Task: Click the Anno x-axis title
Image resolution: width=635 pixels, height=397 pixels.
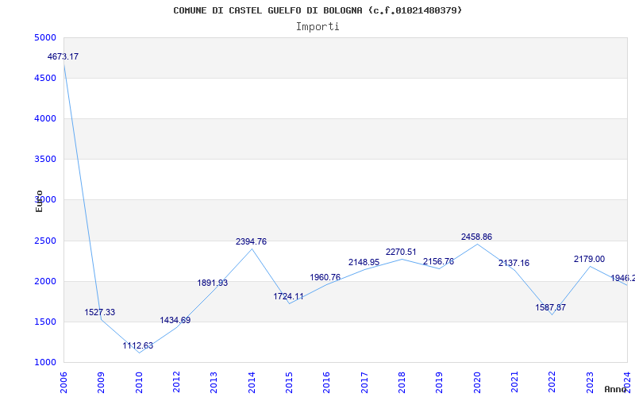Action: [x=616, y=389]
